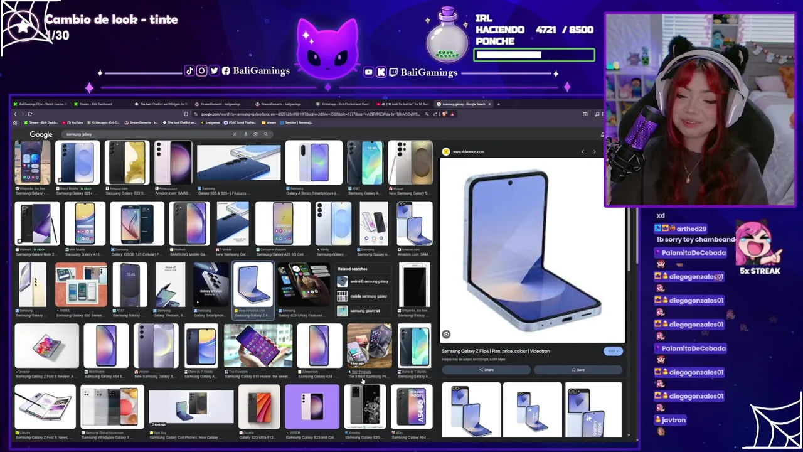This screenshot has width=803, height=452.
Task: Open a new browser tab with plus icon
Action: pyautogui.click(x=498, y=104)
